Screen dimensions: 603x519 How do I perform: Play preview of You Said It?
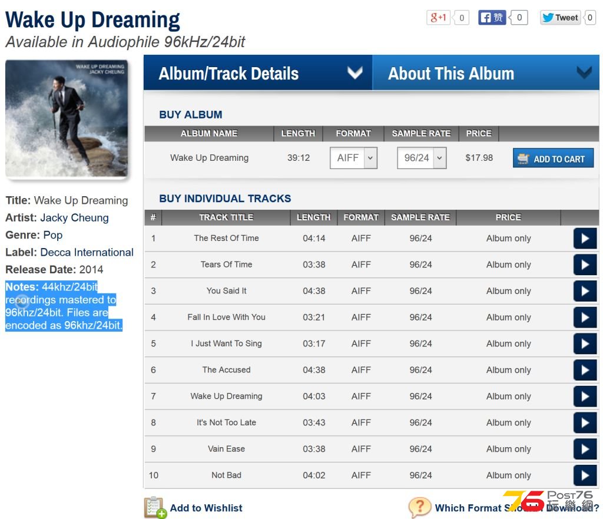(585, 291)
